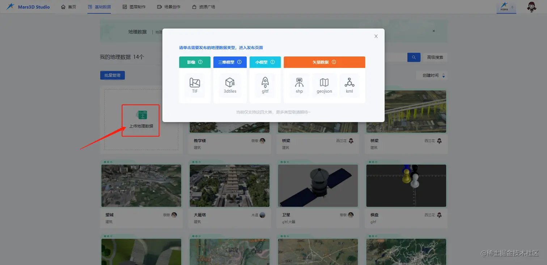Dismiss the 地理数据 banner with its close icon
547x265 pixels.
pyautogui.click(x=434, y=31)
